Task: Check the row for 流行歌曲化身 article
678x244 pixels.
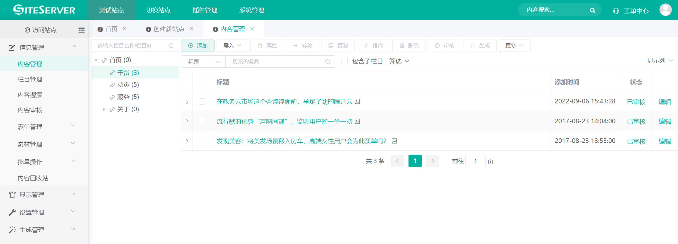Action: tap(202, 121)
